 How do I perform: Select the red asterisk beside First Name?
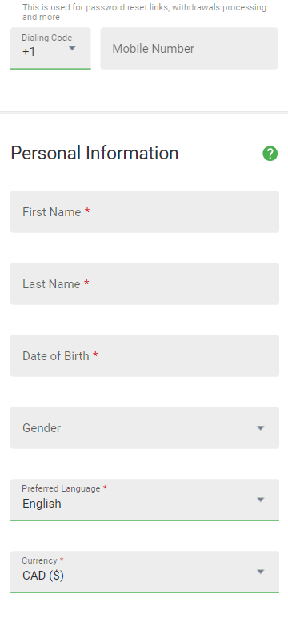coord(86,211)
